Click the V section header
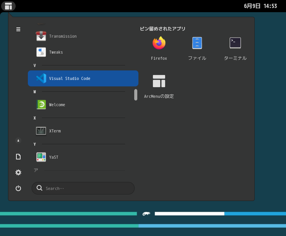The width and height of the screenshot is (286, 236). click(x=35, y=65)
